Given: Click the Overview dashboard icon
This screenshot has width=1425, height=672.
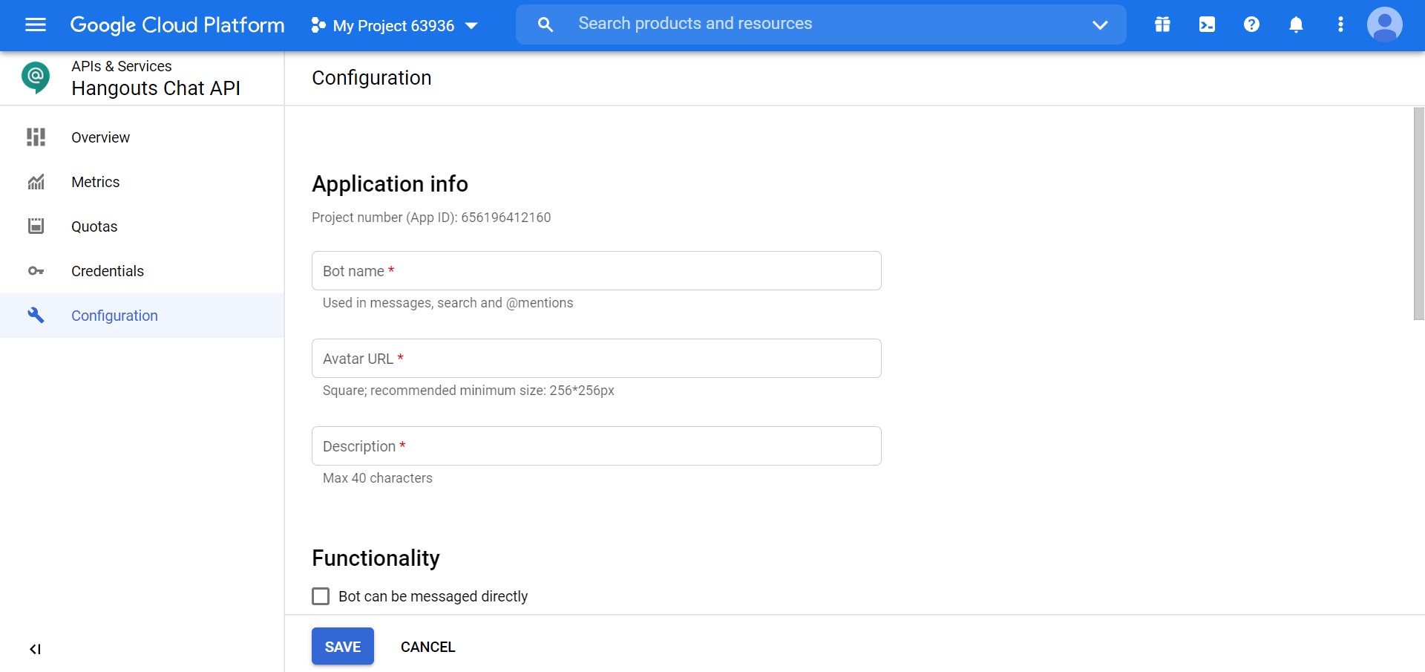Looking at the screenshot, I should point(36,137).
